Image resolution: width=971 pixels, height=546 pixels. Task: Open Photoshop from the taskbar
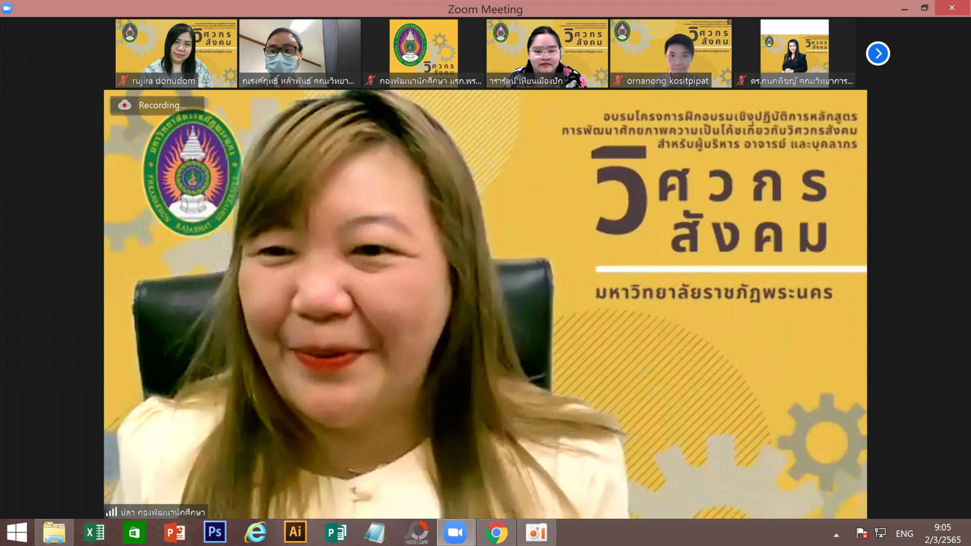[x=215, y=532]
